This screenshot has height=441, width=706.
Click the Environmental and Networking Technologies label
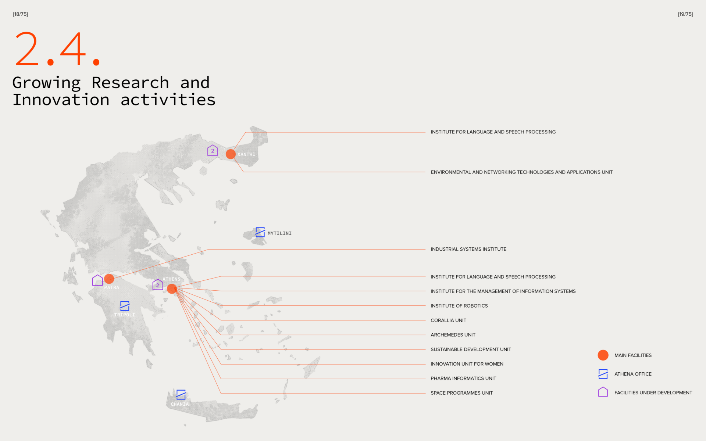click(521, 172)
